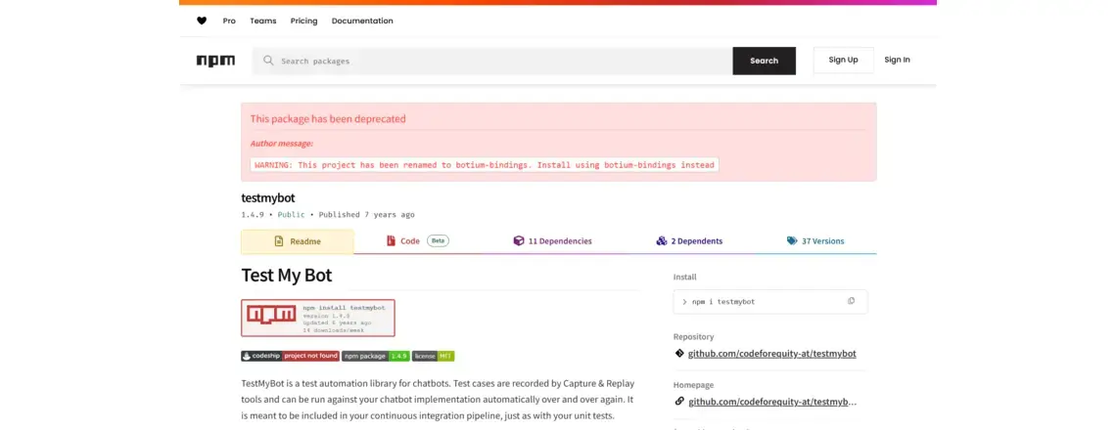The height and width of the screenshot is (430, 1116).
Task: Click the npm logo
Action: tap(215, 61)
